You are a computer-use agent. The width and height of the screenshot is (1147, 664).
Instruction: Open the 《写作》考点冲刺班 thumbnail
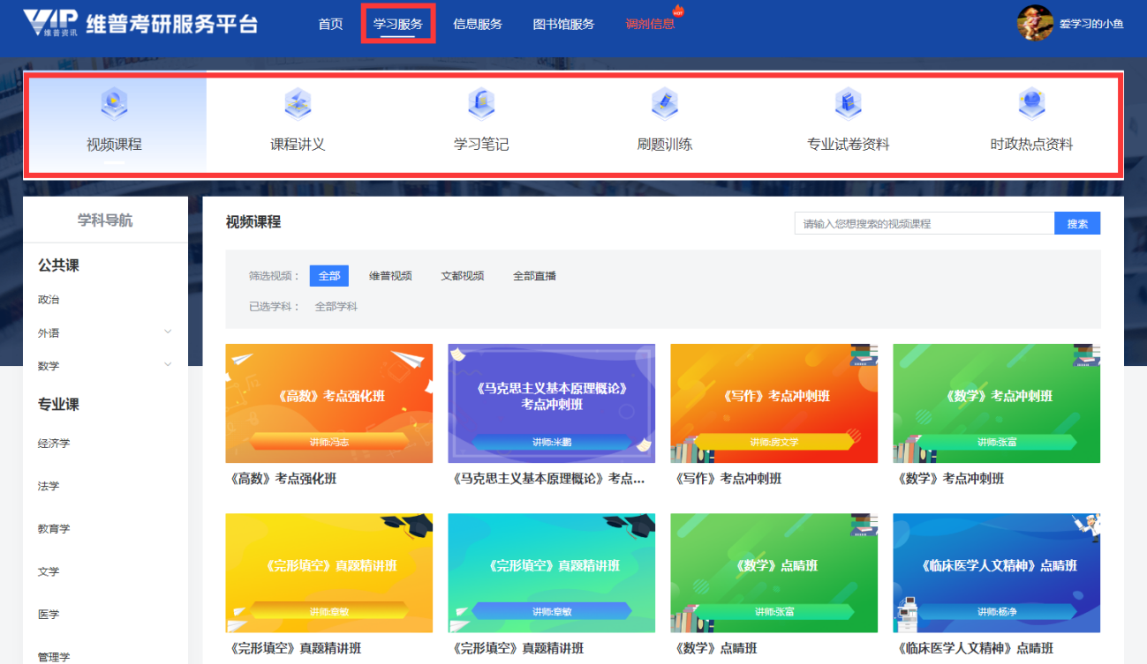pos(774,403)
